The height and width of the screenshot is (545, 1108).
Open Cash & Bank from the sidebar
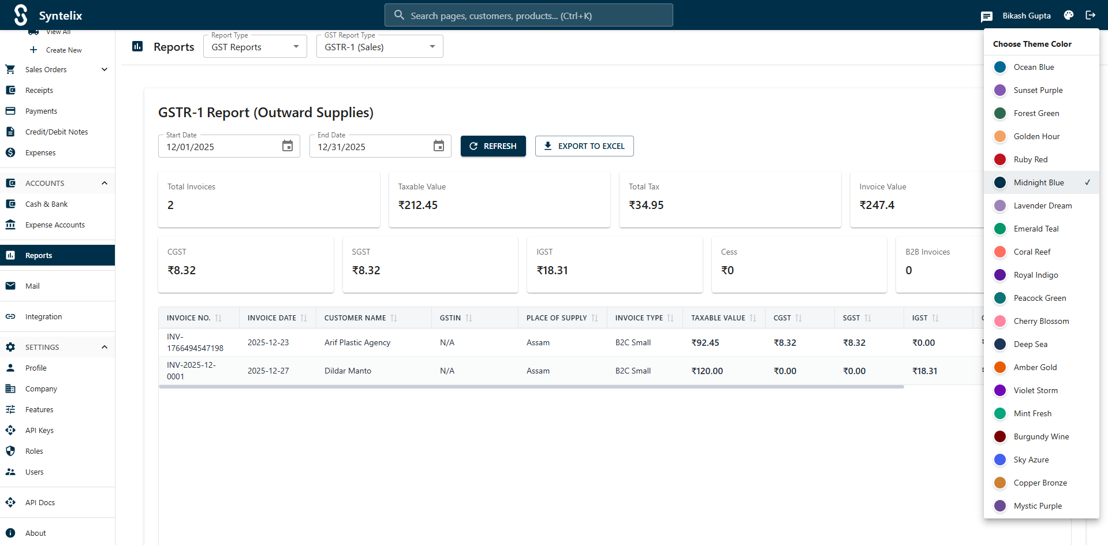(x=46, y=204)
